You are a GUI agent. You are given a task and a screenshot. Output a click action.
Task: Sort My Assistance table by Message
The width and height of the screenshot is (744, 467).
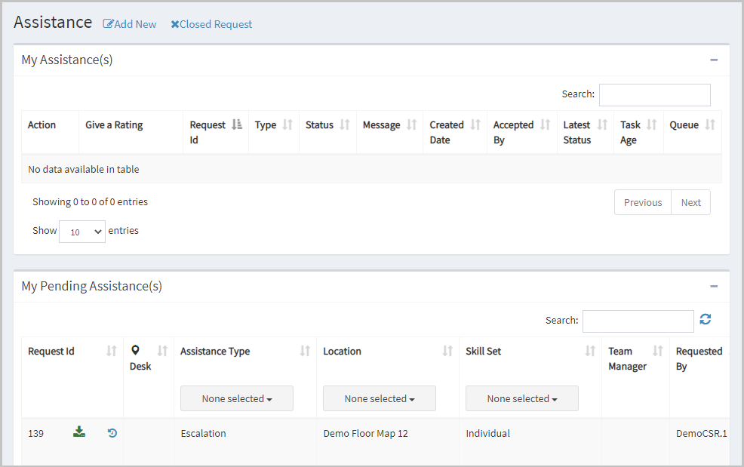411,124
